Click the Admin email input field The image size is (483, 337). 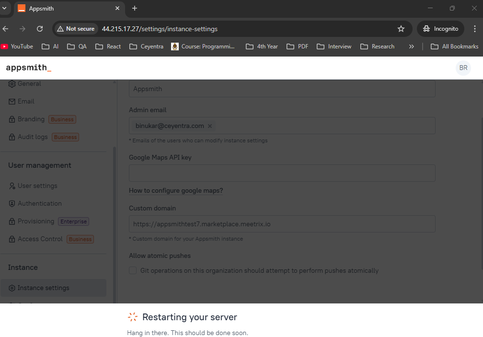282,126
